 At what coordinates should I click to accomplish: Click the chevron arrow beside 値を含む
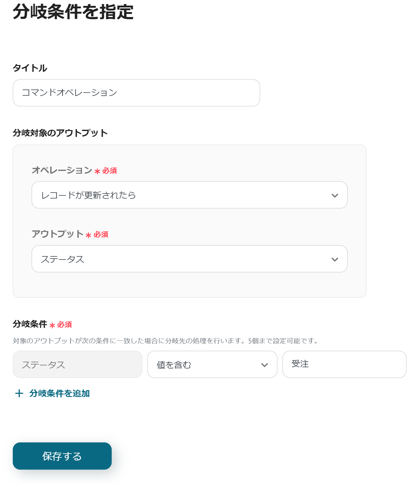[264, 365]
